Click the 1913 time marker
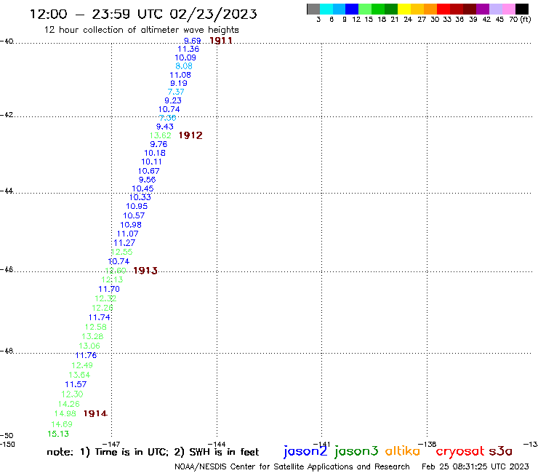538x473 pixels. pos(145,271)
